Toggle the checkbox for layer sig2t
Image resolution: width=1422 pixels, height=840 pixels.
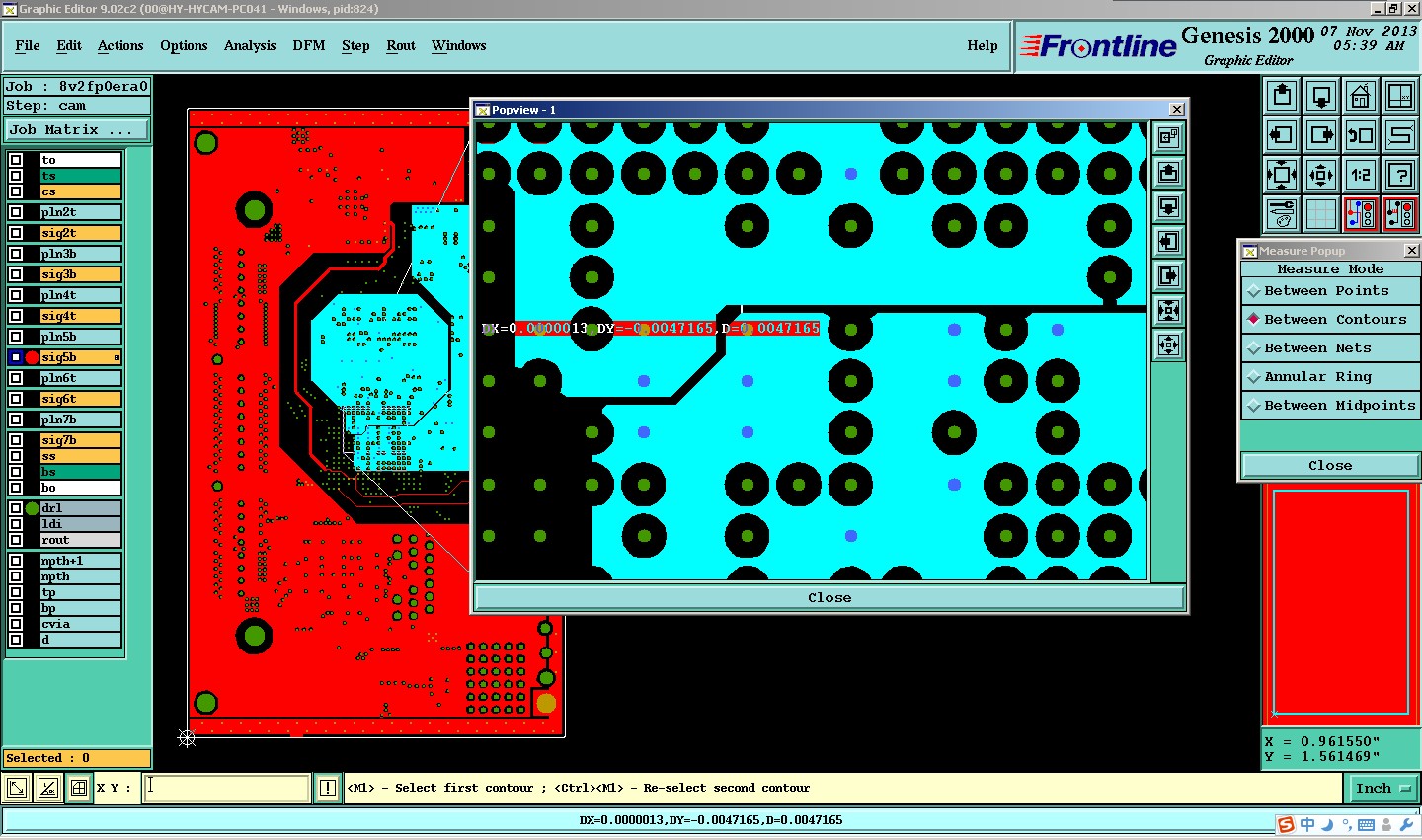tap(16, 233)
